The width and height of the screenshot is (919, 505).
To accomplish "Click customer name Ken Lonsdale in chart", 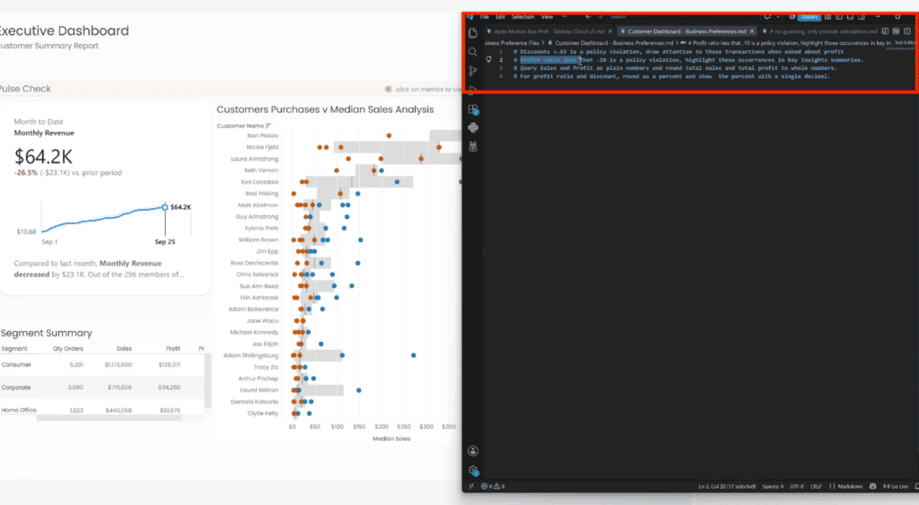I will coord(259,181).
